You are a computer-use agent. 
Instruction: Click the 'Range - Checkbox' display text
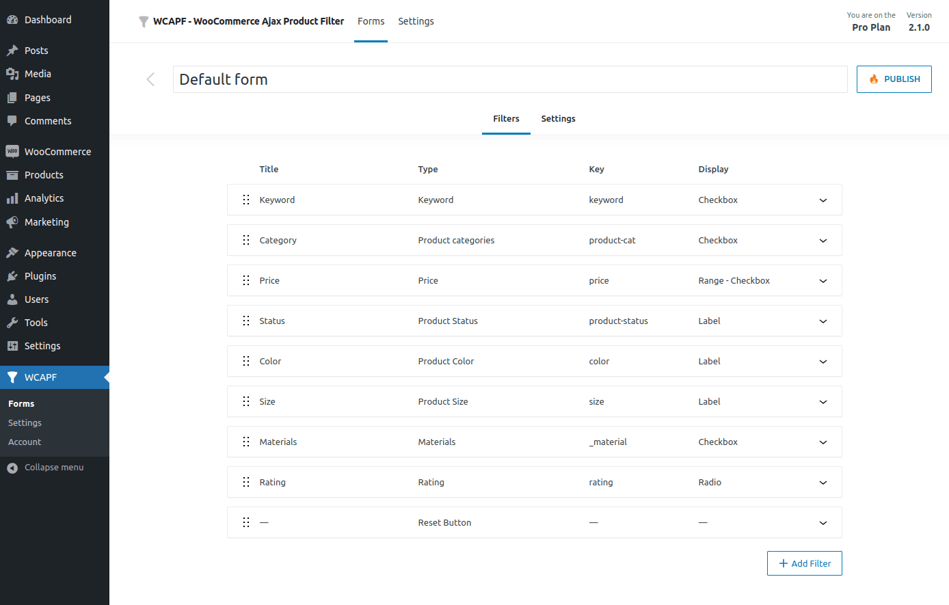point(734,281)
